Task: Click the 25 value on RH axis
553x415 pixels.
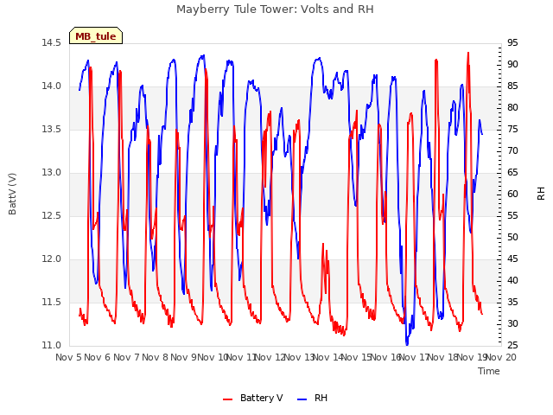Action: (x=512, y=346)
